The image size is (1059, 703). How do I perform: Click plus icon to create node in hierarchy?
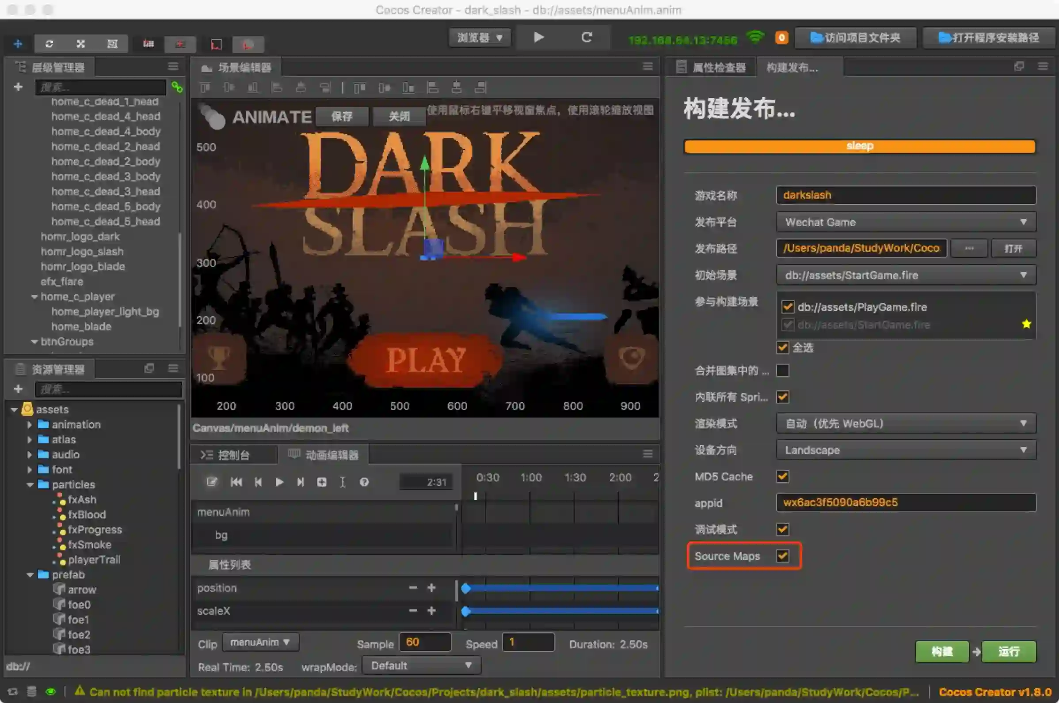[19, 87]
